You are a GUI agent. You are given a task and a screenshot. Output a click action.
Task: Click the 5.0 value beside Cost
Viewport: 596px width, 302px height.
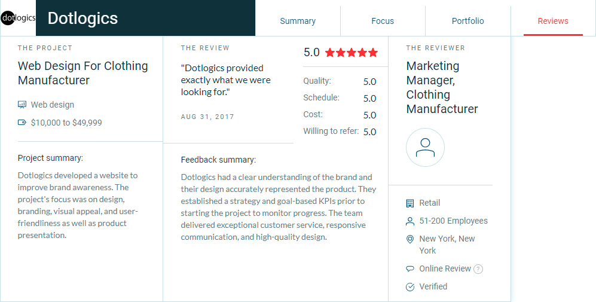pos(369,115)
